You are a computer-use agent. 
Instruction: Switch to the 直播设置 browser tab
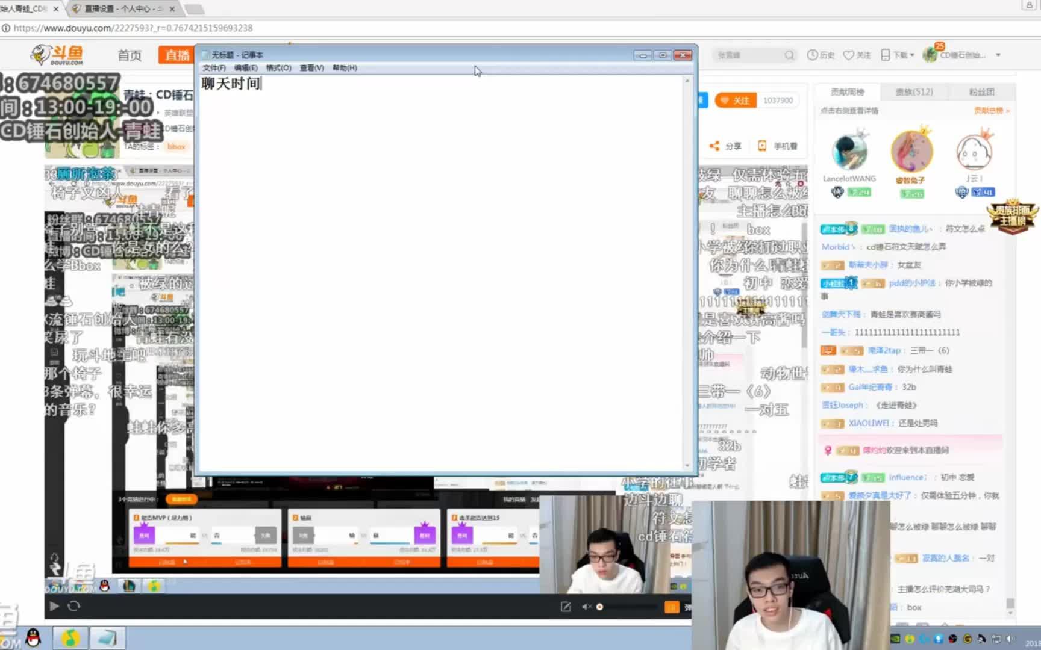click(123, 8)
